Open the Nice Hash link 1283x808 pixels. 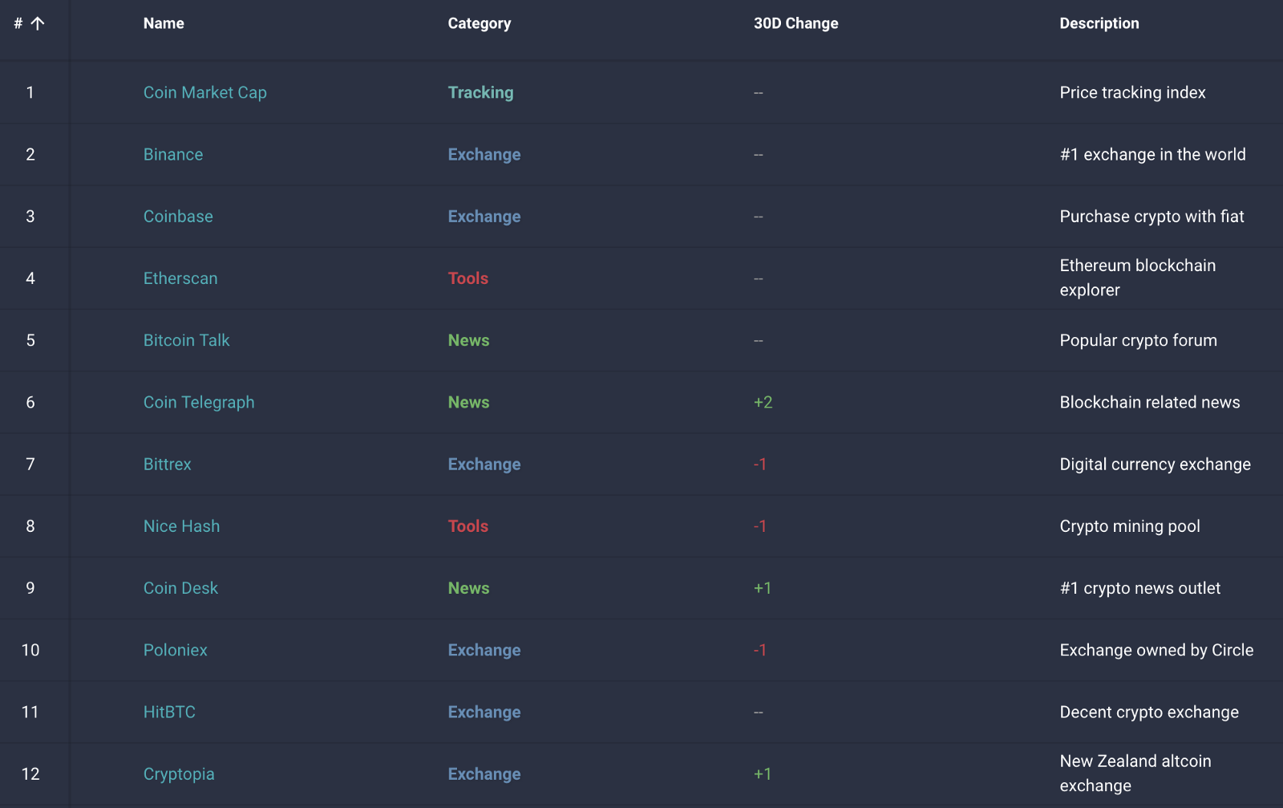(x=181, y=526)
